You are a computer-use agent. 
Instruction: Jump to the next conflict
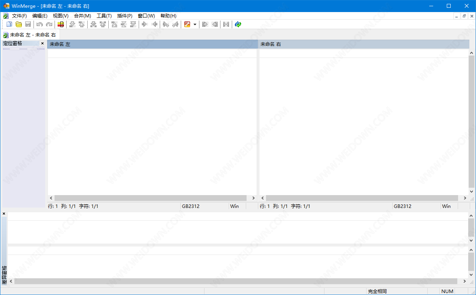(93, 24)
